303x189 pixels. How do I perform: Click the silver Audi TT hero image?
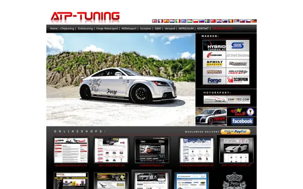pyautogui.click(x=121, y=80)
